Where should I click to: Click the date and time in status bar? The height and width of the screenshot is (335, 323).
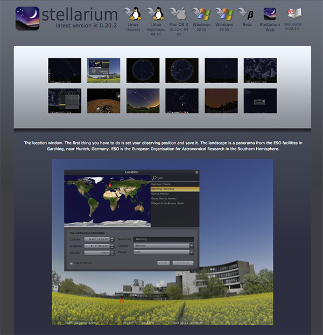(x=187, y=323)
